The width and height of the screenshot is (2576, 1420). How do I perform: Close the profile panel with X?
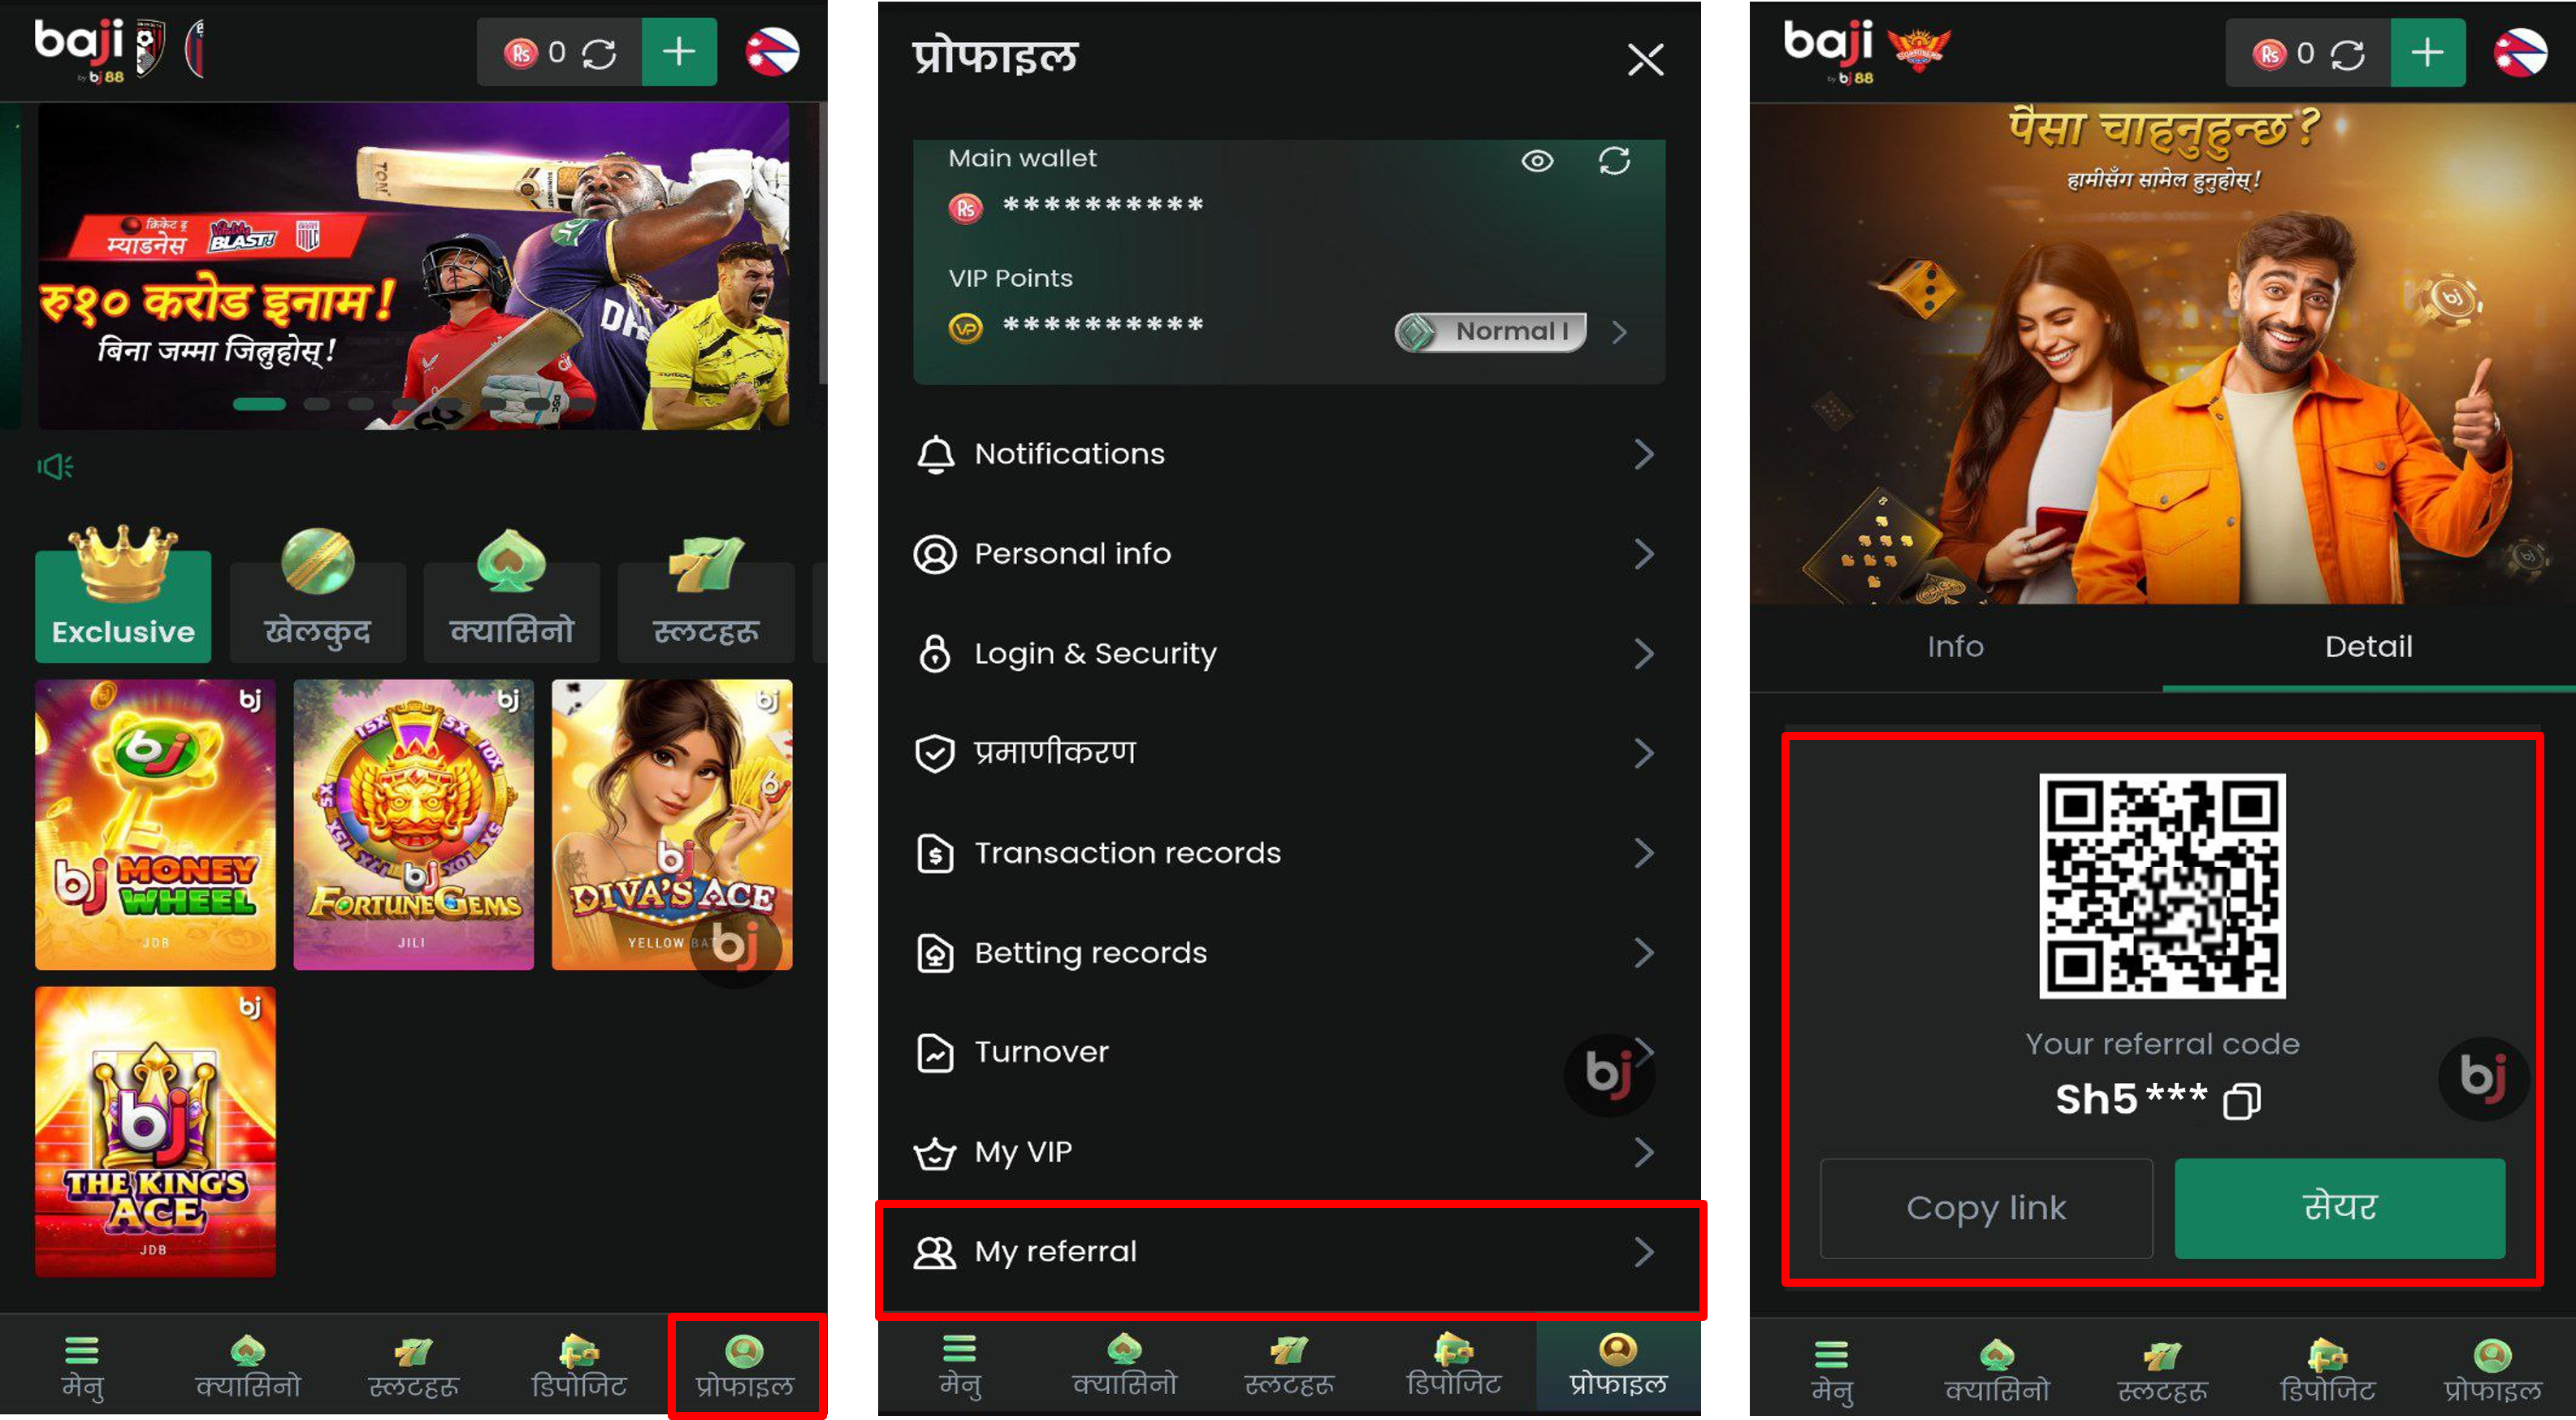click(x=1645, y=59)
